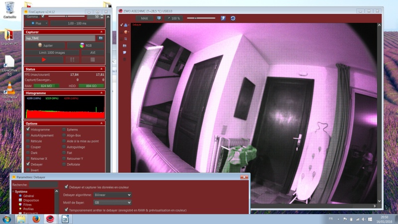
Task: Enable the Retourner X option
Action: (x=28, y=158)
